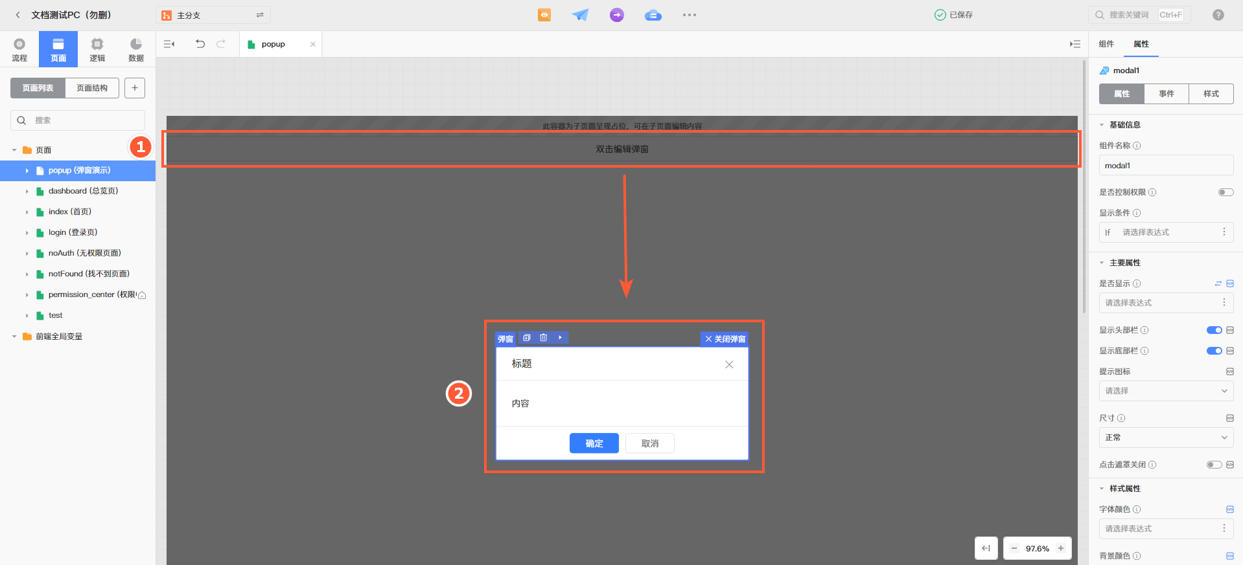This screenshot has height=565, width=1243.
Task: Switch to the 组件 tab
Action: click(x=1106, y=44)
